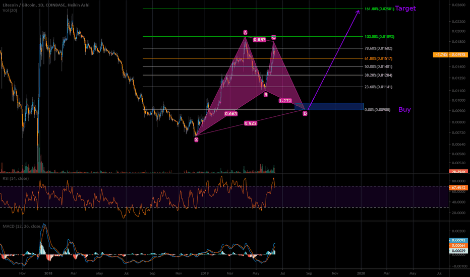
Task: Click the 50.00%(0.01401) Fibonacci level label
Action: (x=378, y=67)
